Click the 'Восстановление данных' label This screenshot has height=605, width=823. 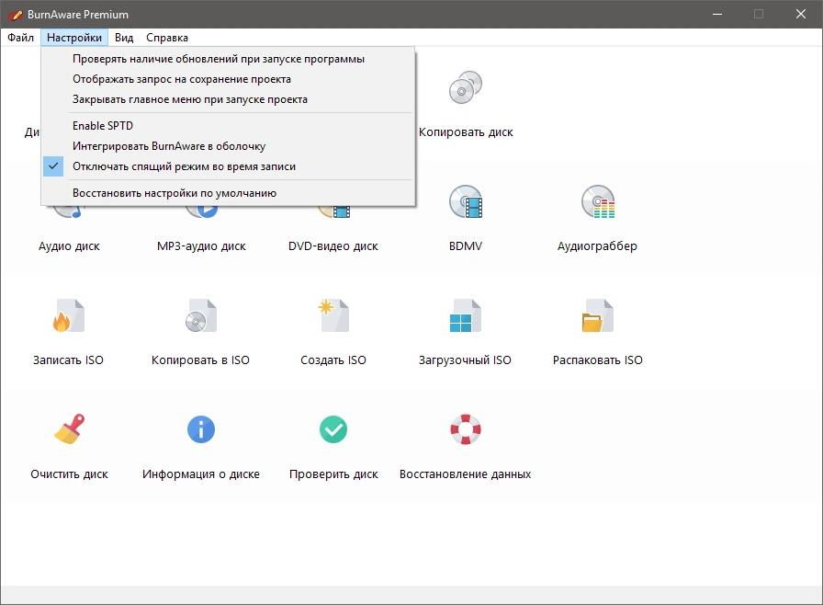pos(466,474)
